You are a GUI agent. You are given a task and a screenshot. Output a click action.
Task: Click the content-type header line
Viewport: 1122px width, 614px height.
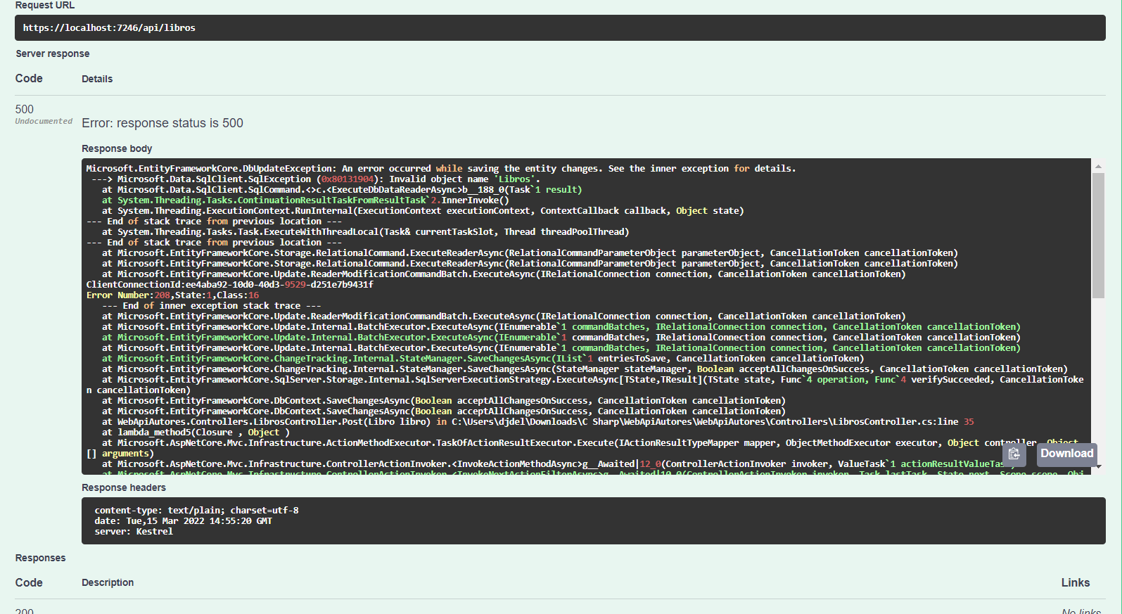(196, 511)
